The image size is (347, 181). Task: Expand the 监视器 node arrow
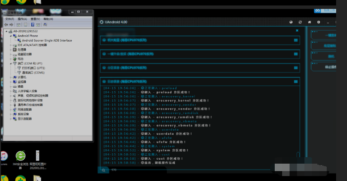10,82
